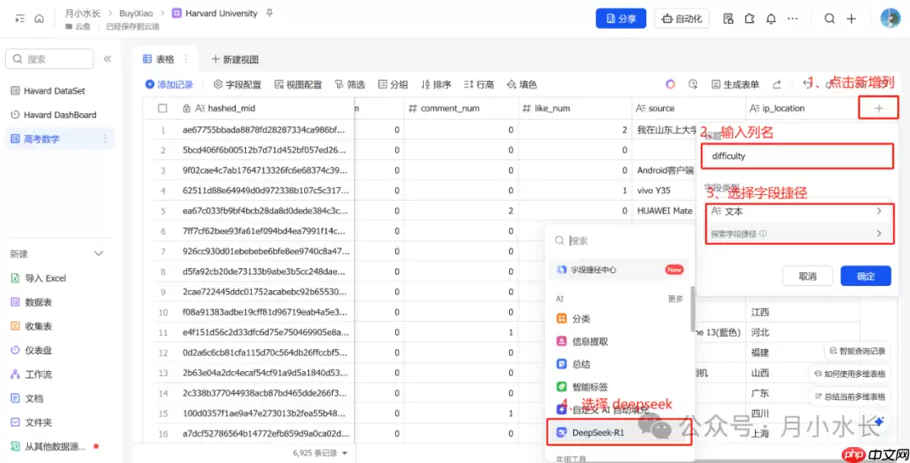910x463 pixels.
Task: Expand 探索字段捷径 option
Action: click(797, 234)
